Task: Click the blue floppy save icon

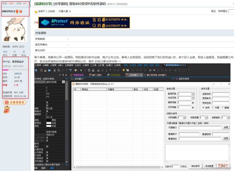Action: point(49,70)
